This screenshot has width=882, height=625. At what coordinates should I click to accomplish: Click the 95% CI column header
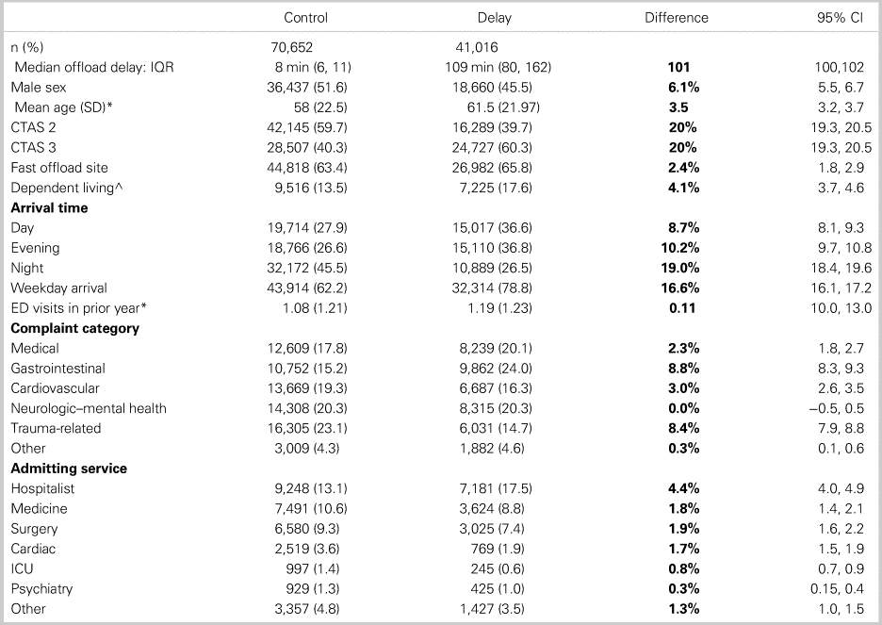pos(843,18)
